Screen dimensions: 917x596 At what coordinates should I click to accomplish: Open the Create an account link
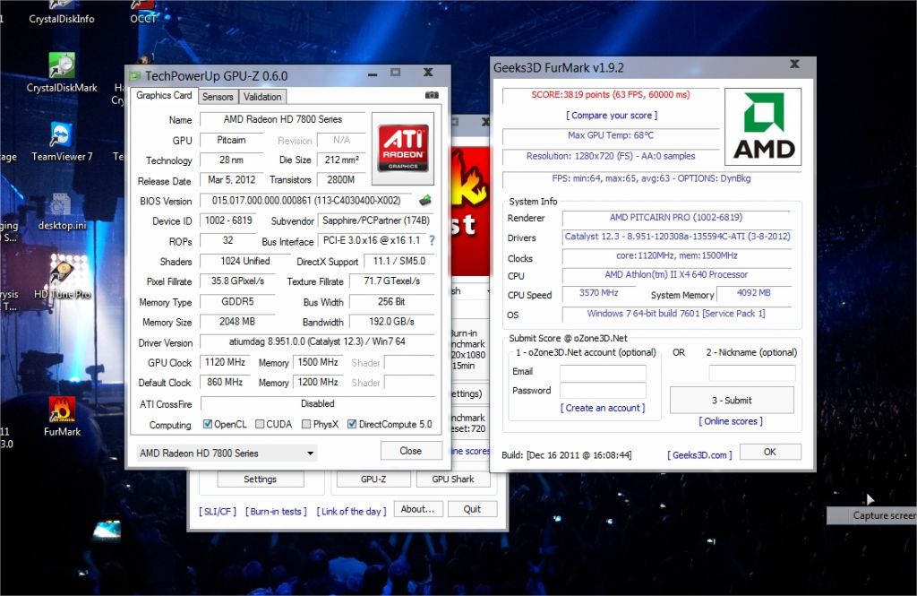[603, 408]
